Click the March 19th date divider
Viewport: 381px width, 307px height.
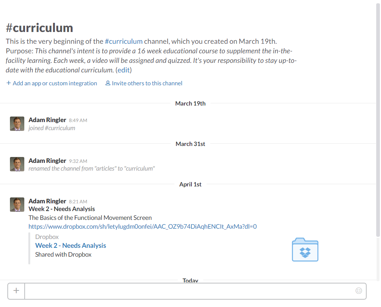[190, 103]
